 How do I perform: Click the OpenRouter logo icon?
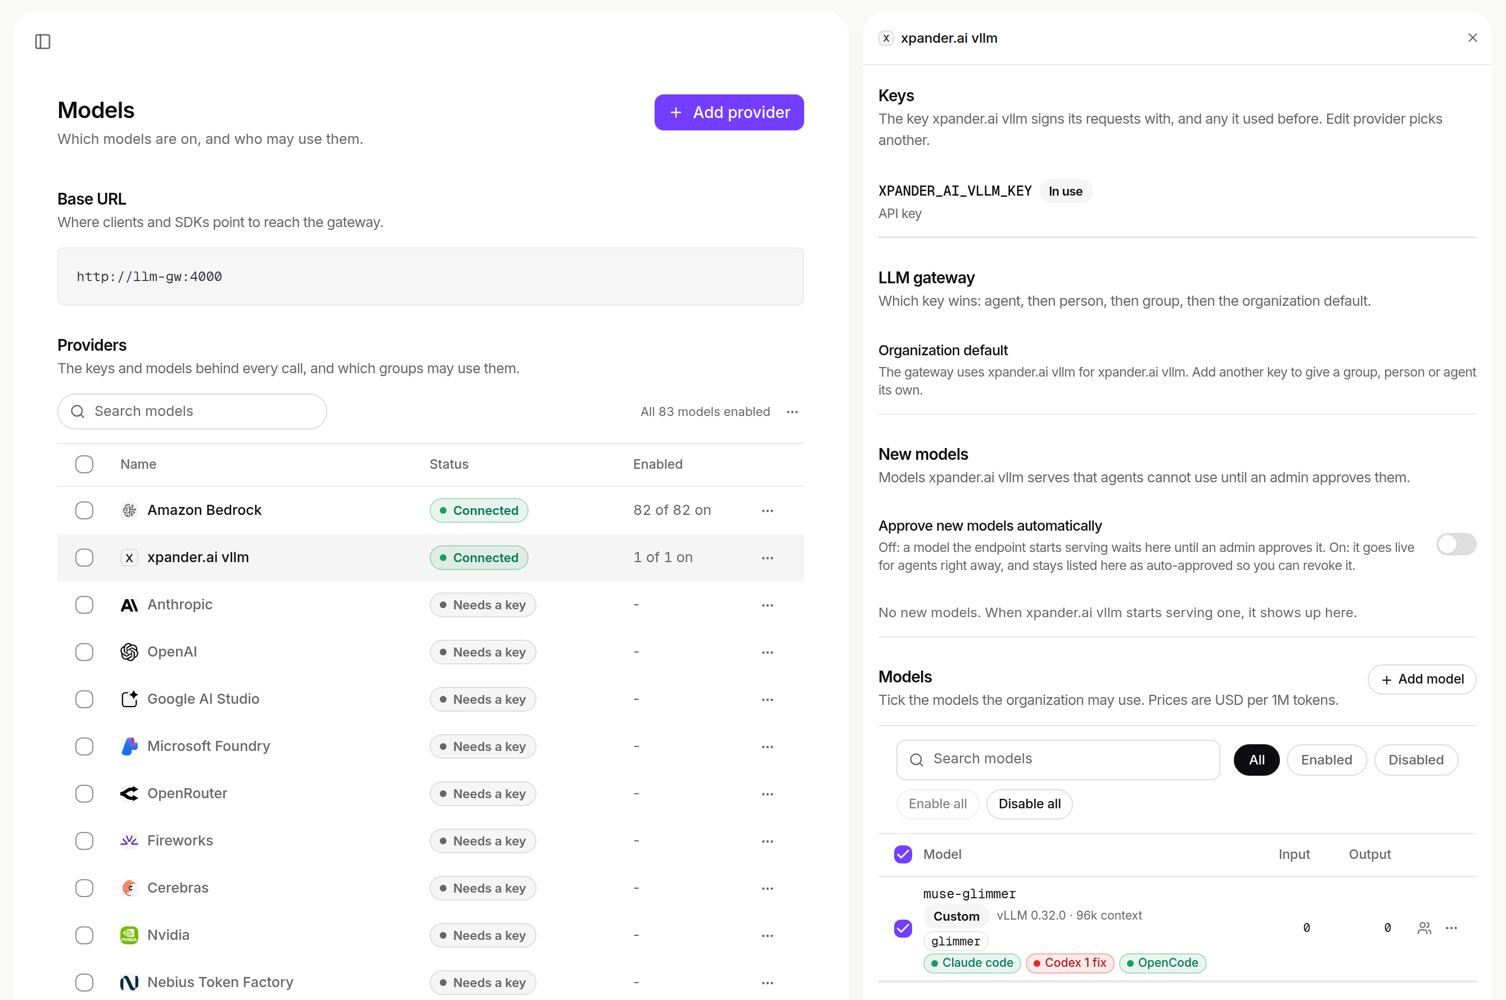[x=129, y=793]
